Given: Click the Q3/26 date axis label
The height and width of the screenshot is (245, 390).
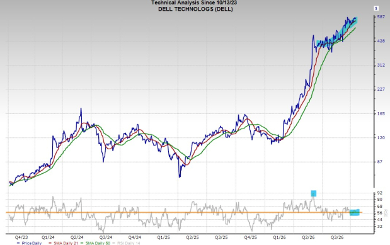Looking at the screenshot, I should (x=337, y=237).
